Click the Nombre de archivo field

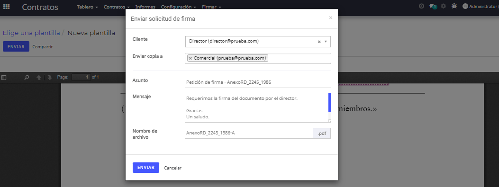pyautogui.click(x=249, y=133)
